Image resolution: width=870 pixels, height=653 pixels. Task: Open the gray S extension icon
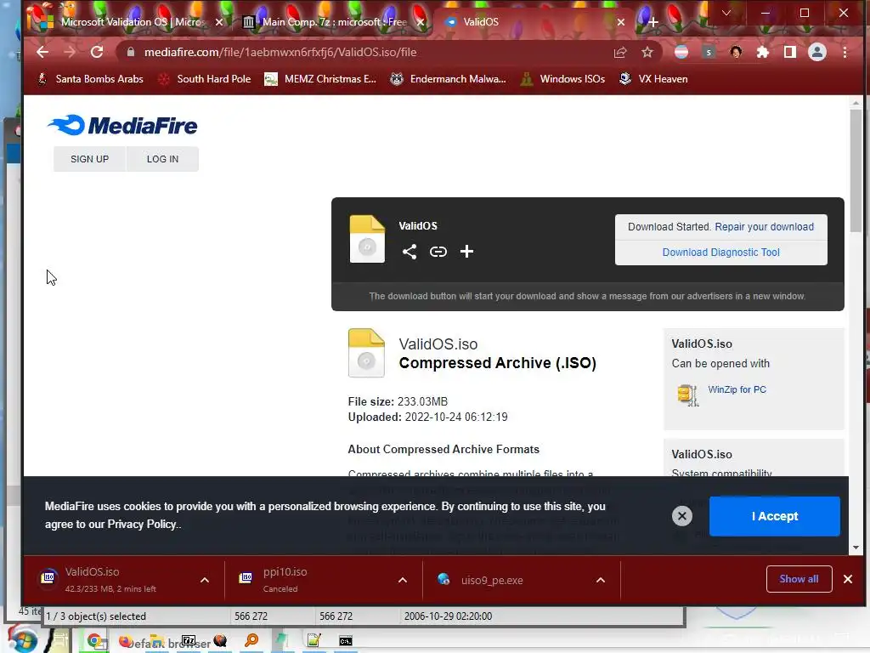pyautogui.click(x=709, y=52)
